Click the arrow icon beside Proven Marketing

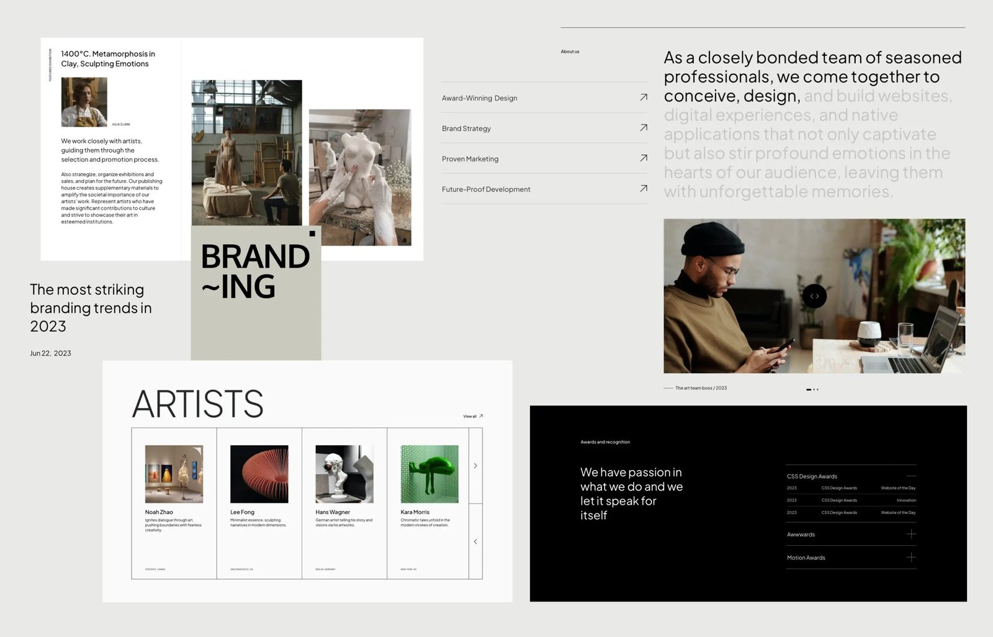[643, 158]
